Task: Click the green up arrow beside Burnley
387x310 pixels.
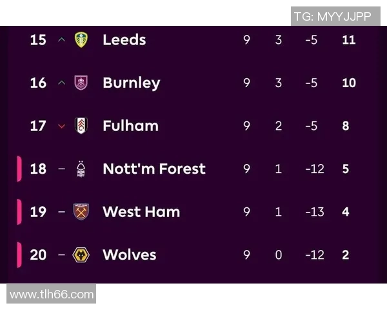Action: pyautogui.click(x=62, y=83)
